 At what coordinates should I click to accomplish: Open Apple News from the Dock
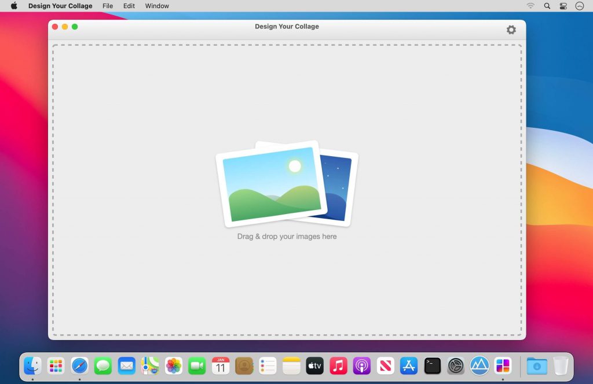click(x=385, y=365)
